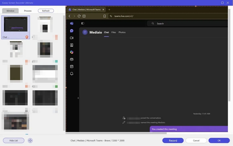This screenshot has height=146, width=233.
Task: Toggle the Teams sidebar panel icon
Action: pyautogui.click(x=83, y=23)
